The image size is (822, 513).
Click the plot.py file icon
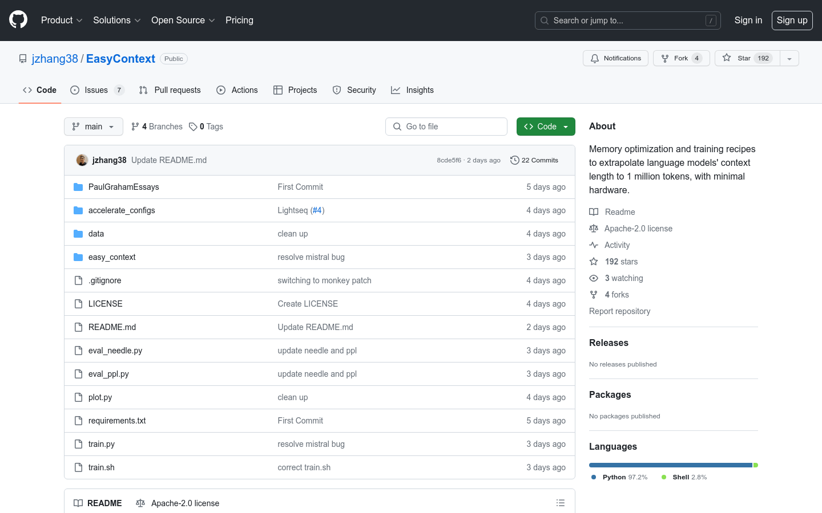(x=78, y=397)
